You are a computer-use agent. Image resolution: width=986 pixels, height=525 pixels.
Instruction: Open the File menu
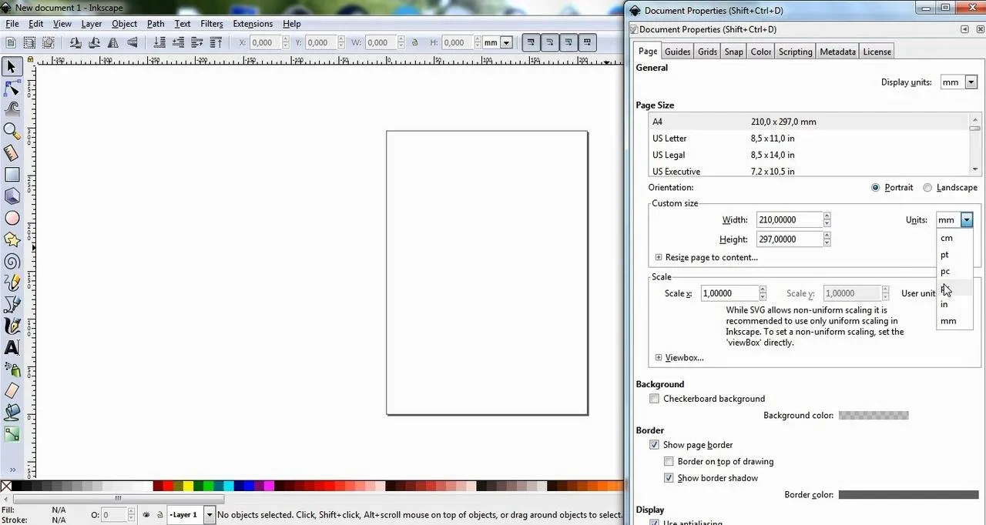[12, 24]
